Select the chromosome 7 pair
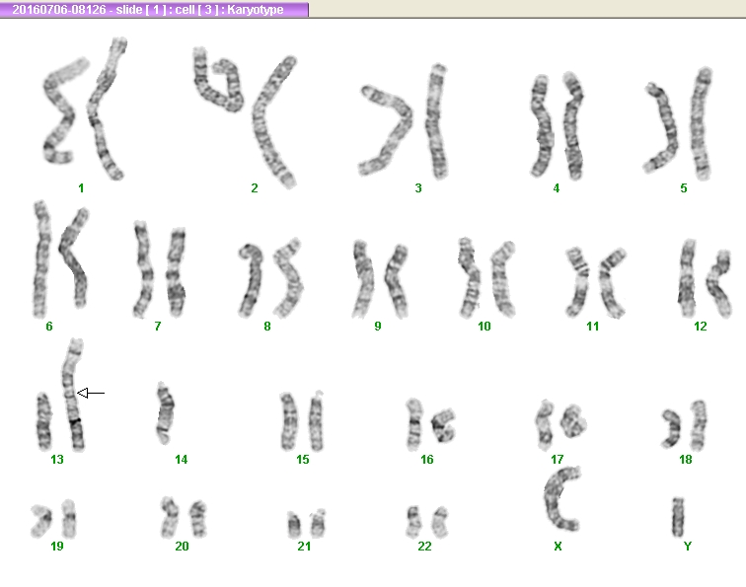Image resolution: width=746 pixels, height=587 pixels. tap(160, 269)
